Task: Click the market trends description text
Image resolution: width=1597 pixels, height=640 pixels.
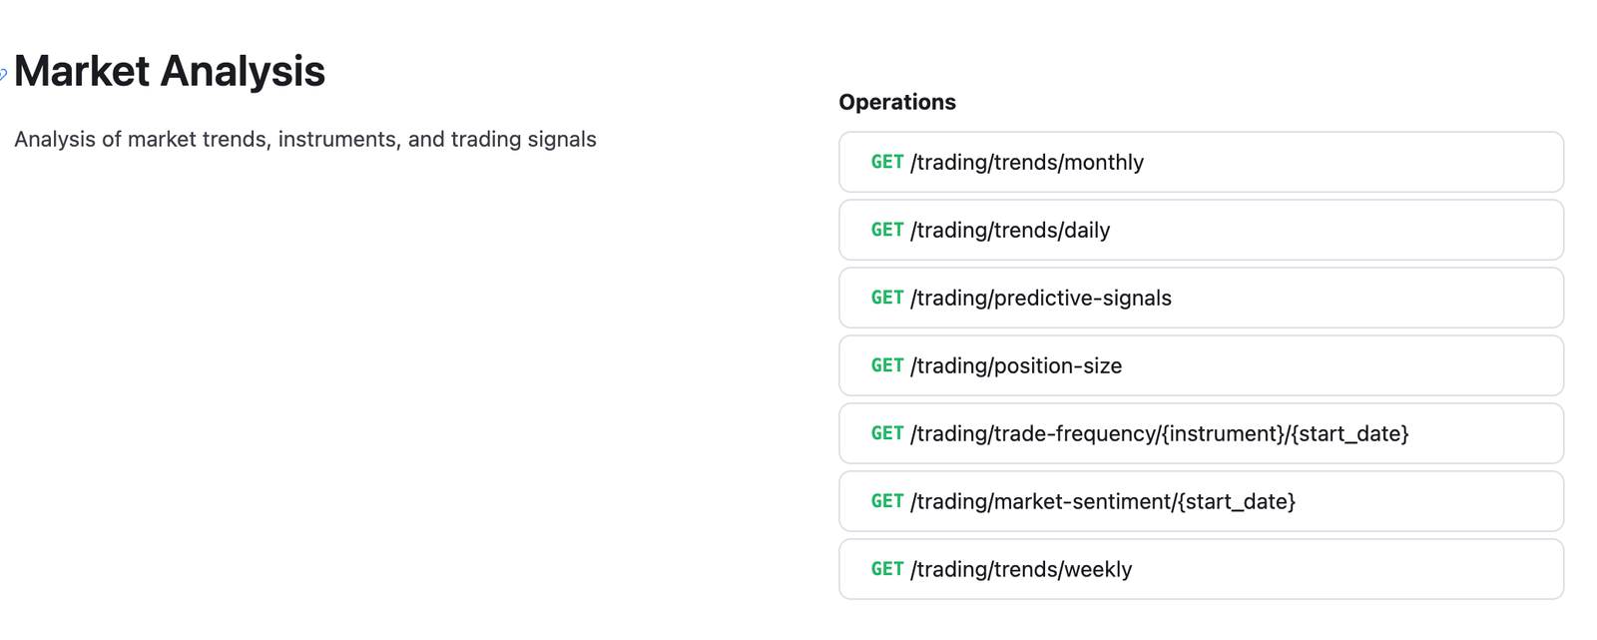Action: tap(304, 140)
